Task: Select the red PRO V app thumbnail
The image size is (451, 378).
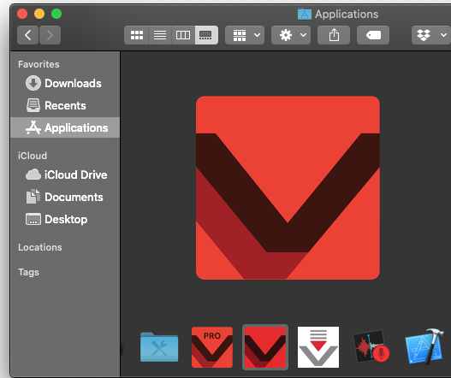Action: 212,347
